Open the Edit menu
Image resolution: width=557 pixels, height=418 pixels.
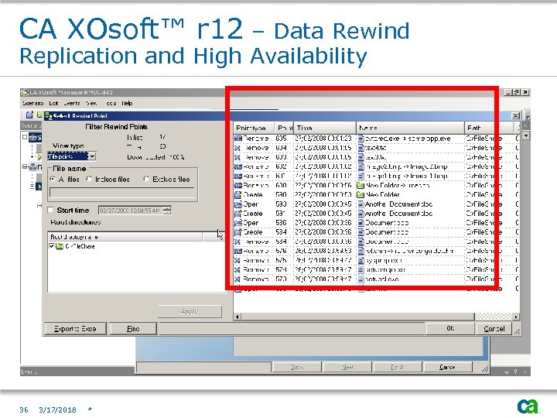coord(53,104)
